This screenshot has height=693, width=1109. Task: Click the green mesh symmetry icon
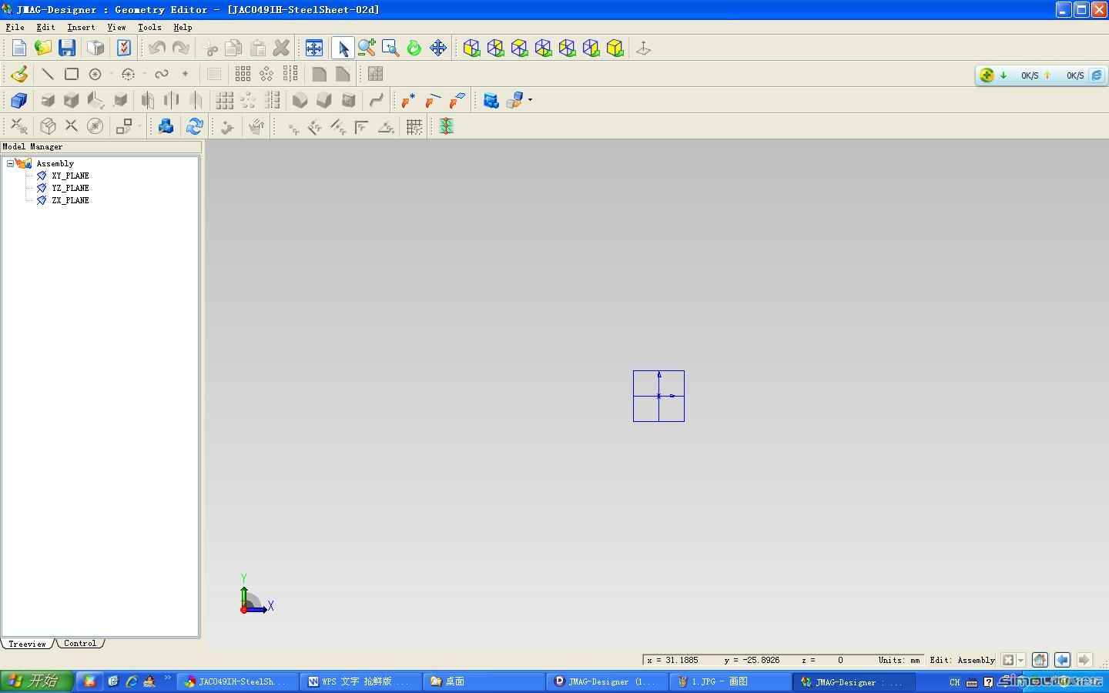[x=446, y=126]
